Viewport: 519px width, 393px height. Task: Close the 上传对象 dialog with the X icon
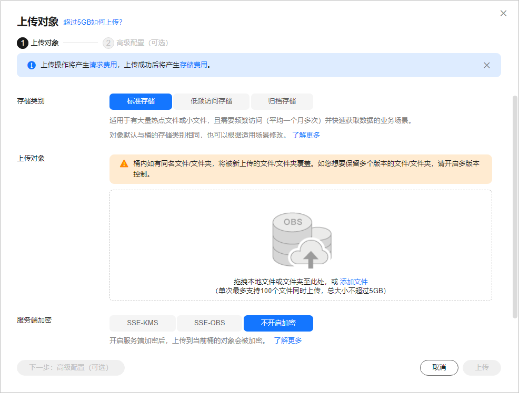point(503,13)
